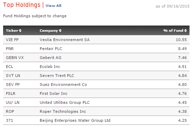Sort table by % of Fund header

coord(173,31)
